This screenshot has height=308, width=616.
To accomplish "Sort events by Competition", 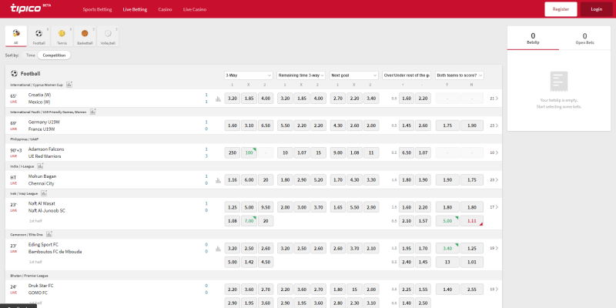I will pyautogui.click(x=54, y=55).
